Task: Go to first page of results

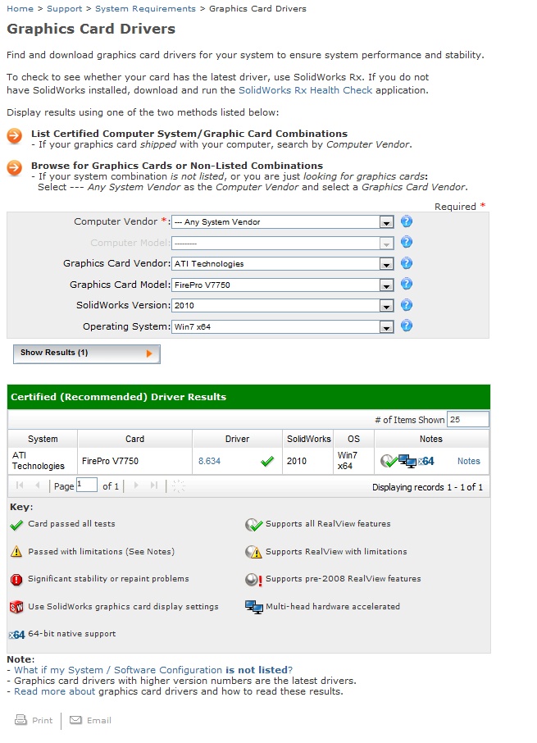Action: point(20,485)
